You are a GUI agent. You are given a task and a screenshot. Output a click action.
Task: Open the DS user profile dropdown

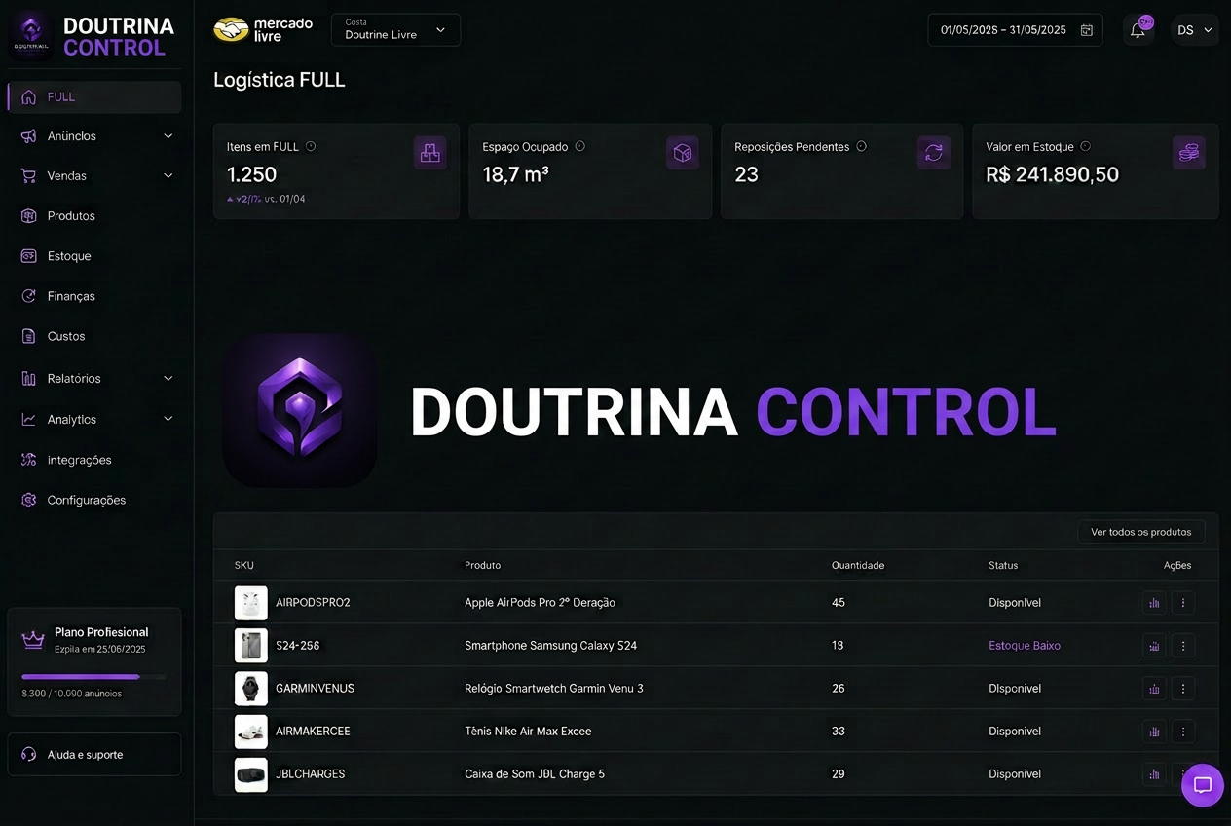tap(1195, 30)
